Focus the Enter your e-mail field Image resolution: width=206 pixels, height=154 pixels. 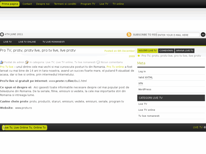(178, 35)
